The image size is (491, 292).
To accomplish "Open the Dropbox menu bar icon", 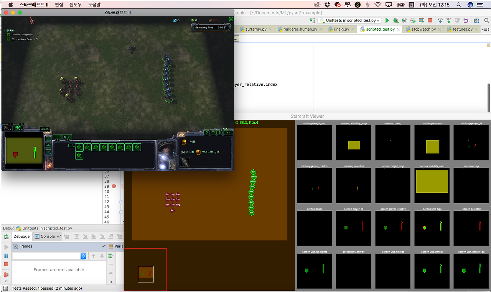I will 327,5.
